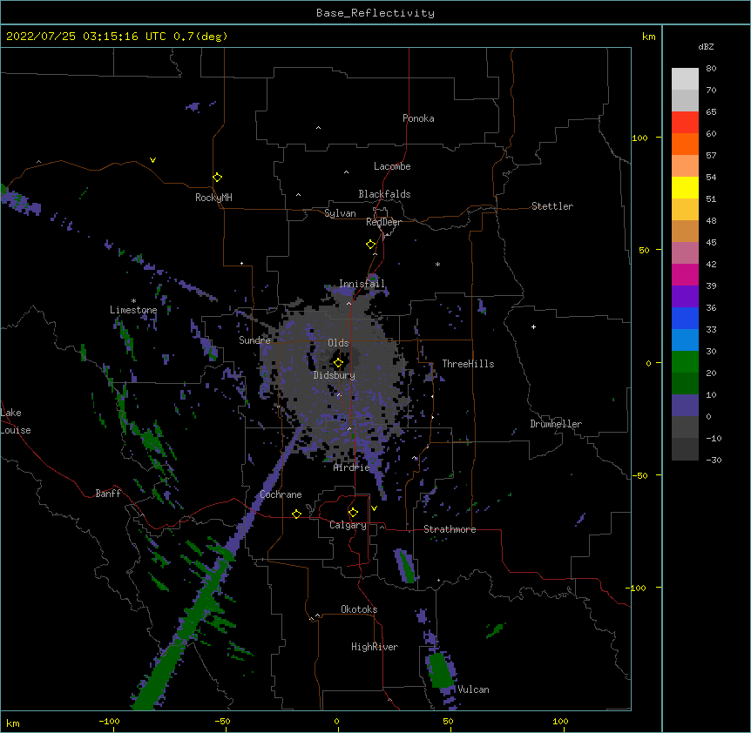The height and width of the screenshot is (733, 751).
Task: Click the yellow 54 dBZ color swatch
Action: pos(685,188)
